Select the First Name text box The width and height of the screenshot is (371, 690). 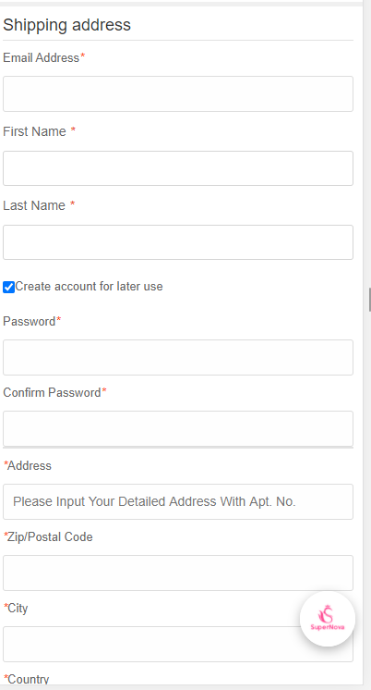178,168
